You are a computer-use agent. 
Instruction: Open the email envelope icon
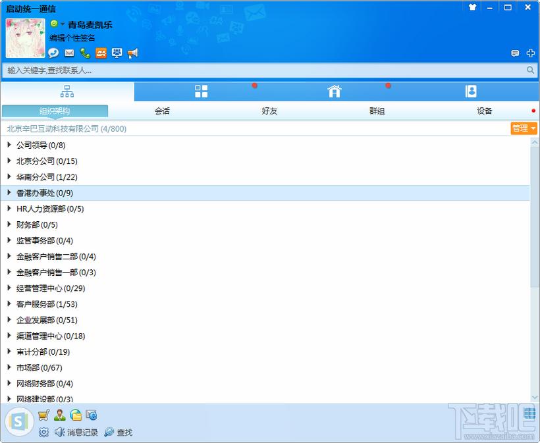coord(69,53)
